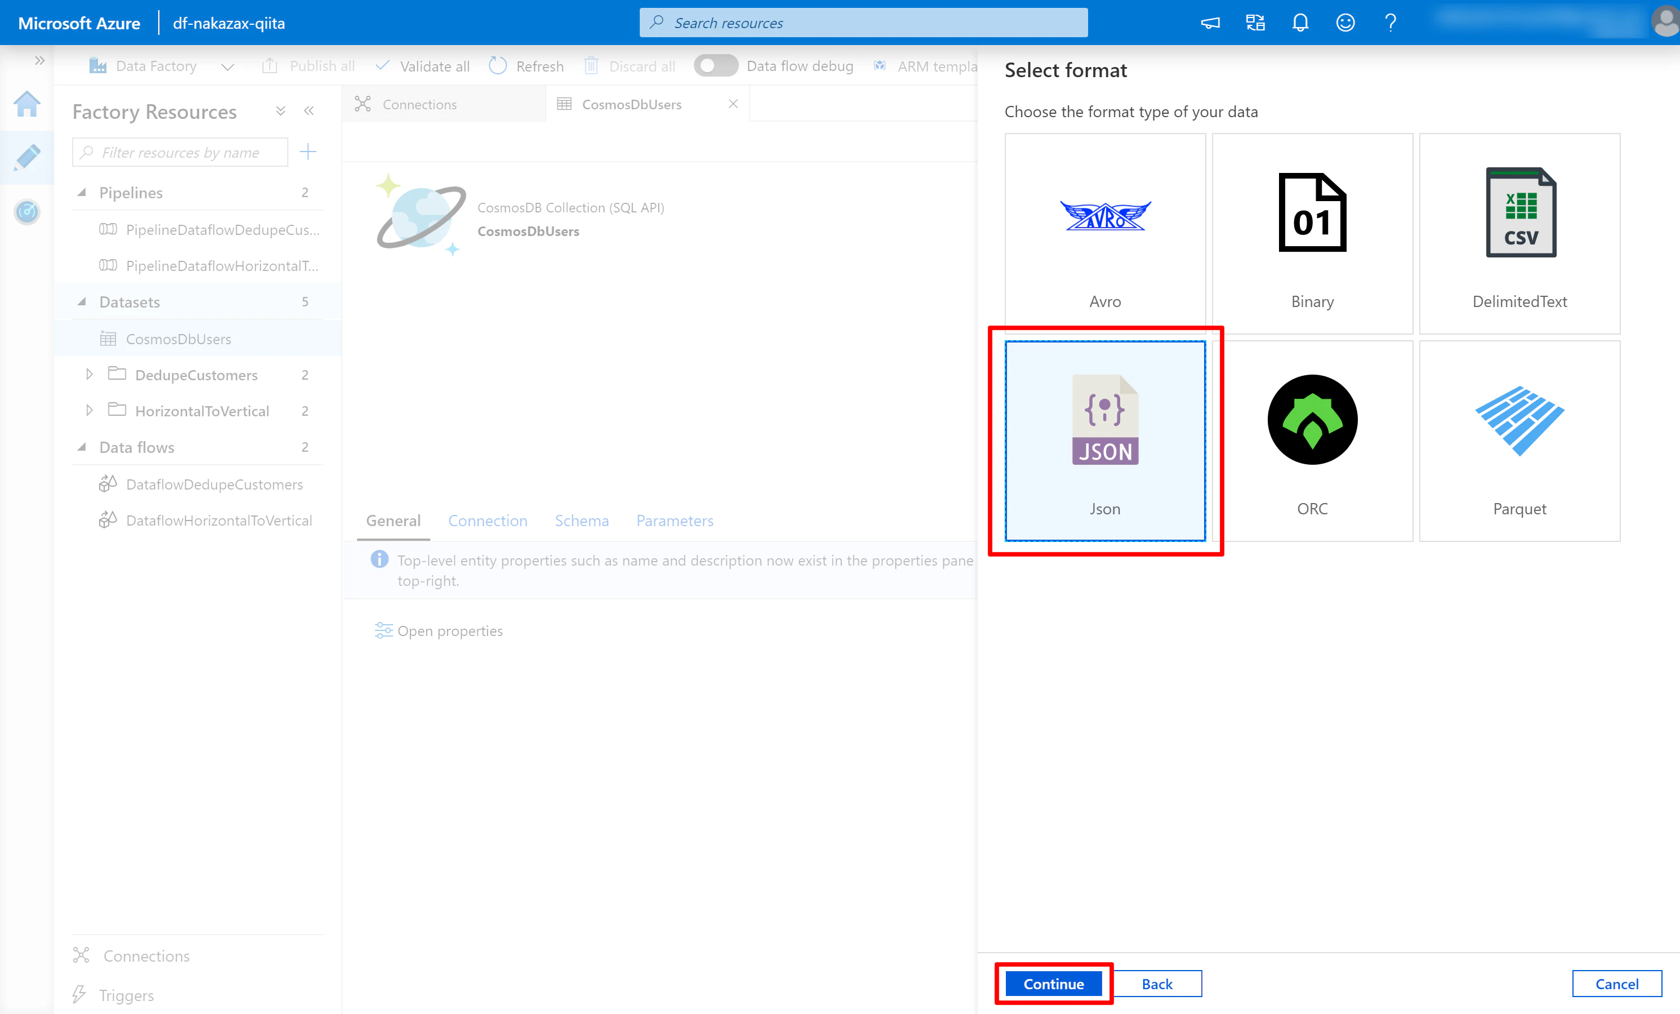
Task: Open the help question mark icon
Action: coord(1390,23)
